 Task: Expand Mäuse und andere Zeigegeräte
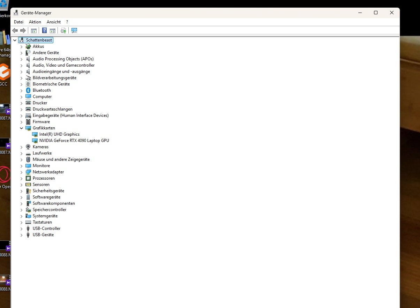(x=21, y=159)
